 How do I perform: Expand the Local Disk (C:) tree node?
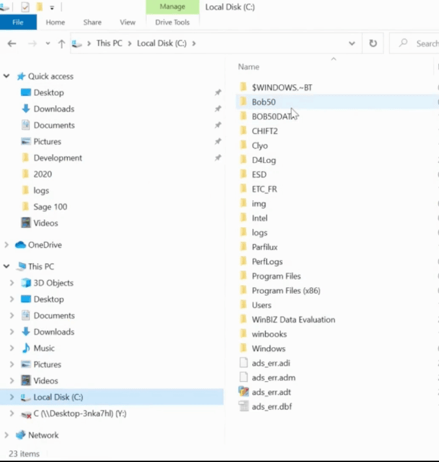pyautogui.click(x=12, y=397)
